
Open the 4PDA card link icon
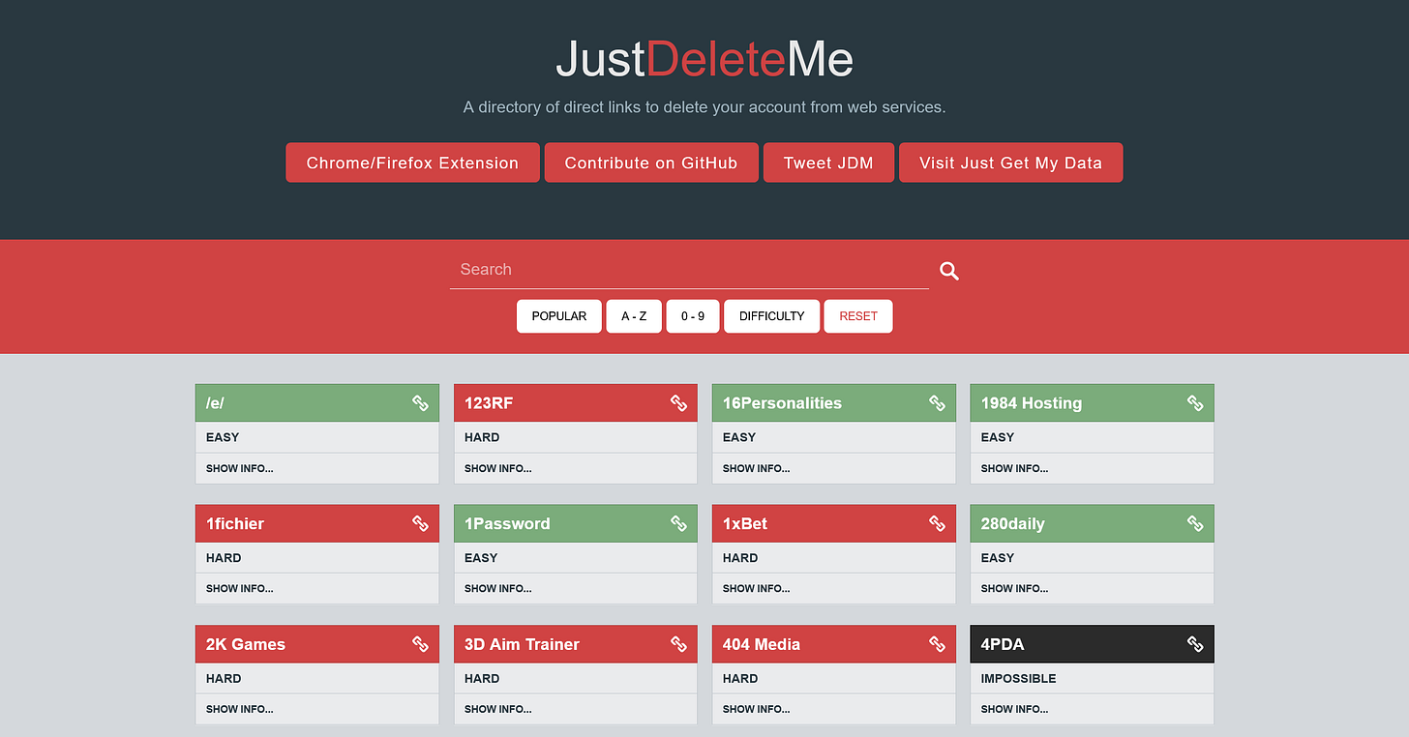point(1195,644)
